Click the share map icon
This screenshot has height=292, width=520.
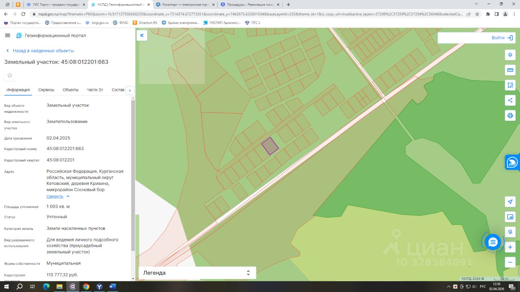coord(510,100)
